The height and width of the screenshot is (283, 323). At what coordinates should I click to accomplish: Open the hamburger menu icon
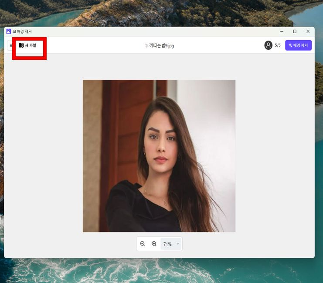point(10,45)
